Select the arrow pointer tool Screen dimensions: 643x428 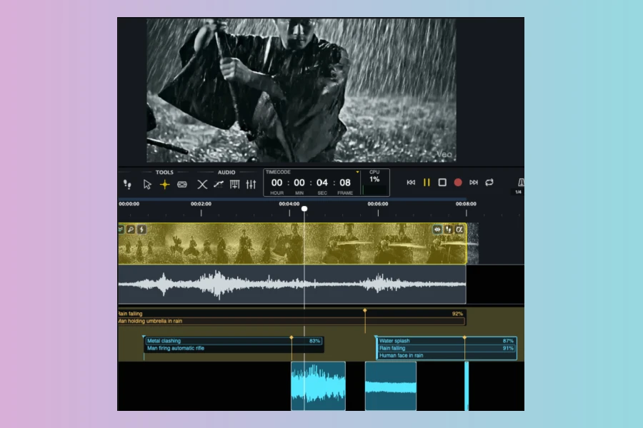tap(147, 184)
